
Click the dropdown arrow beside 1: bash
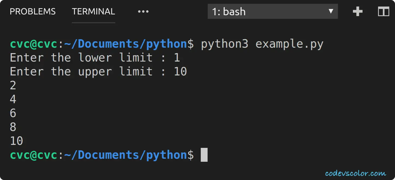coord(331,11)
